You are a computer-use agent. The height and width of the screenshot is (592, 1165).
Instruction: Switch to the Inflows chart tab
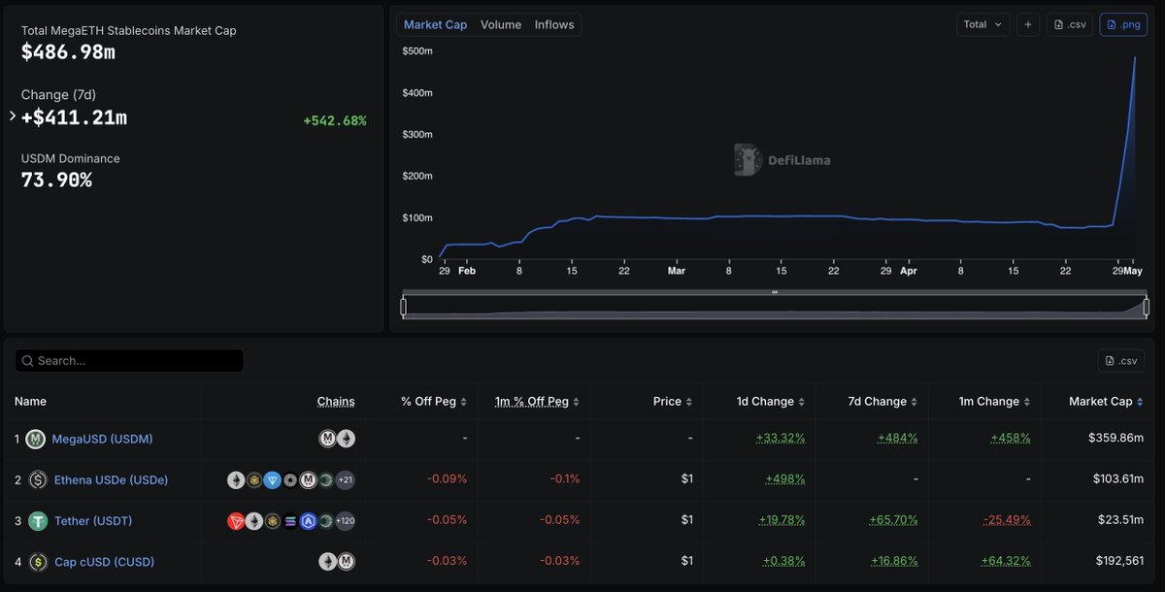pyautogui.click(x=554, y=24)
